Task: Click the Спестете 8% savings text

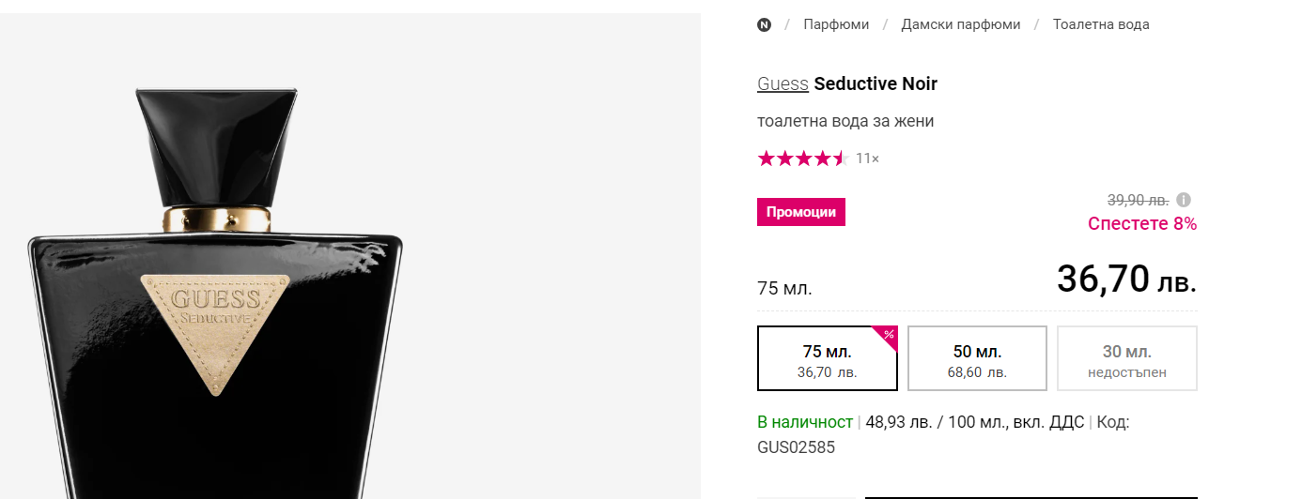Action: (x=1141, y=223)
